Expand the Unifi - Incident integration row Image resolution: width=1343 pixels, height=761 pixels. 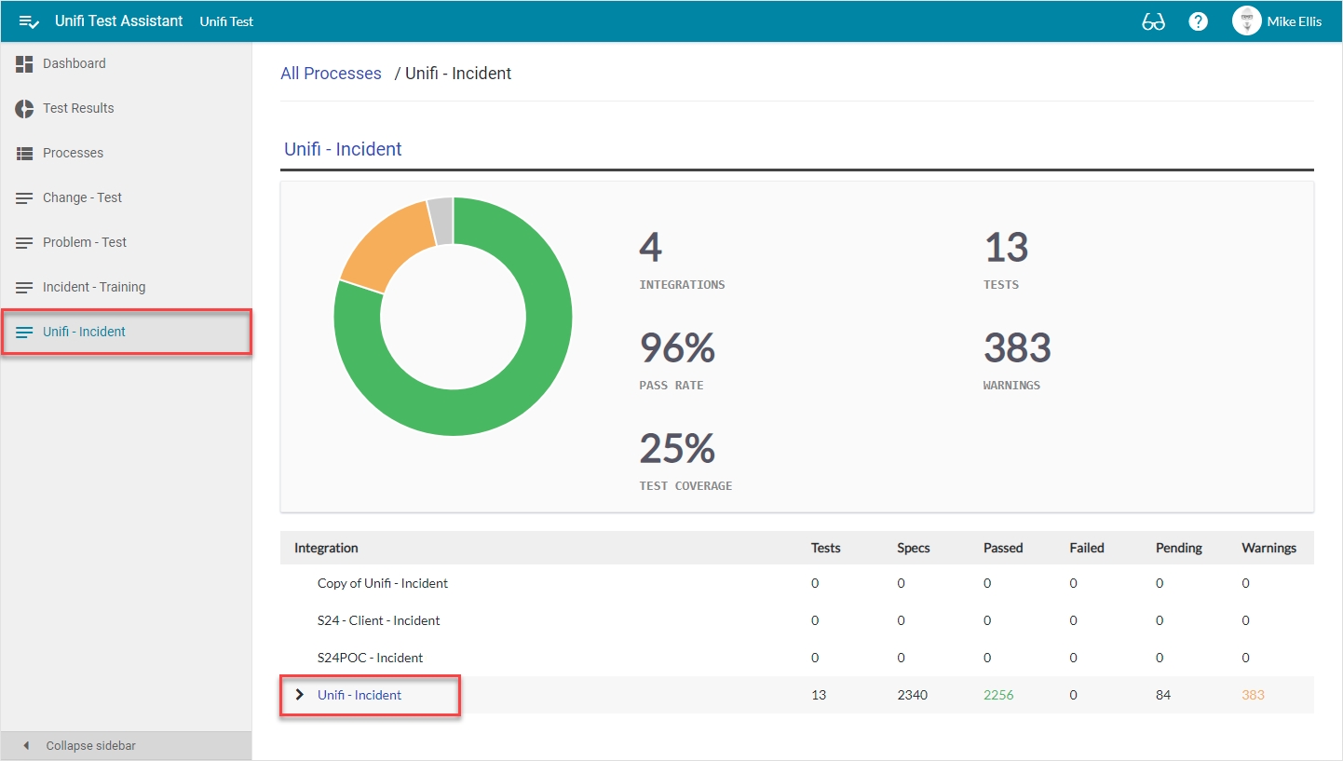(x=299, y=695)
